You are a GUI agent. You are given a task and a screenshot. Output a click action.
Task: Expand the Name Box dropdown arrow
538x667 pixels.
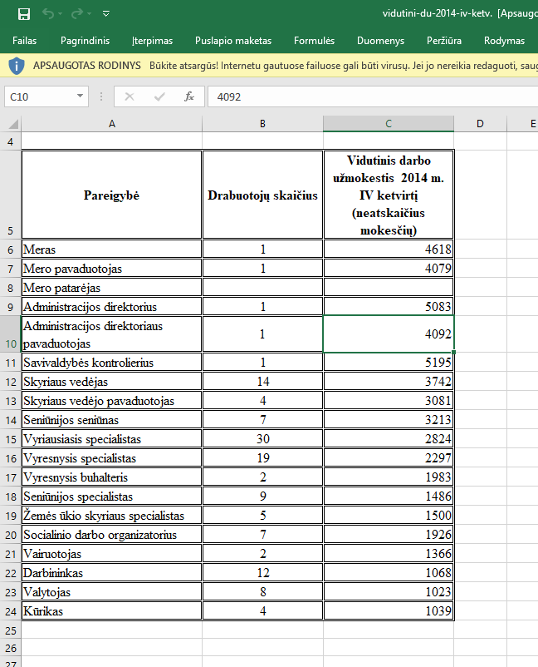pyautogui.click(x=81, y=96)
